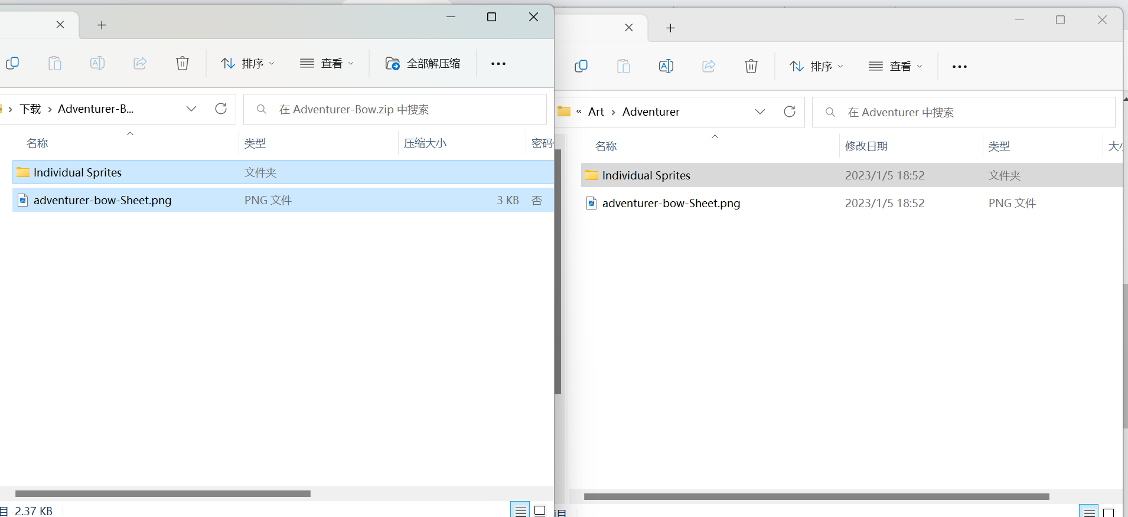The height and width of the screenshot is (517, 1128).
Task: Sort by 名称 column in the zip window
Action: point(37,143)
